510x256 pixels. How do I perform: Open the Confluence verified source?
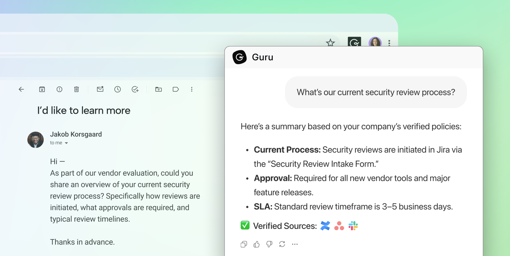click(x=325, y=226)
